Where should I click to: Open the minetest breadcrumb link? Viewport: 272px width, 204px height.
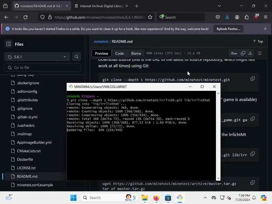pyautogui.click(x=101, y=41)
